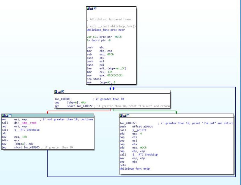Click the pencil icon on the printf node
The width and height of the screenshot is (241, 185).
point(124,115)
